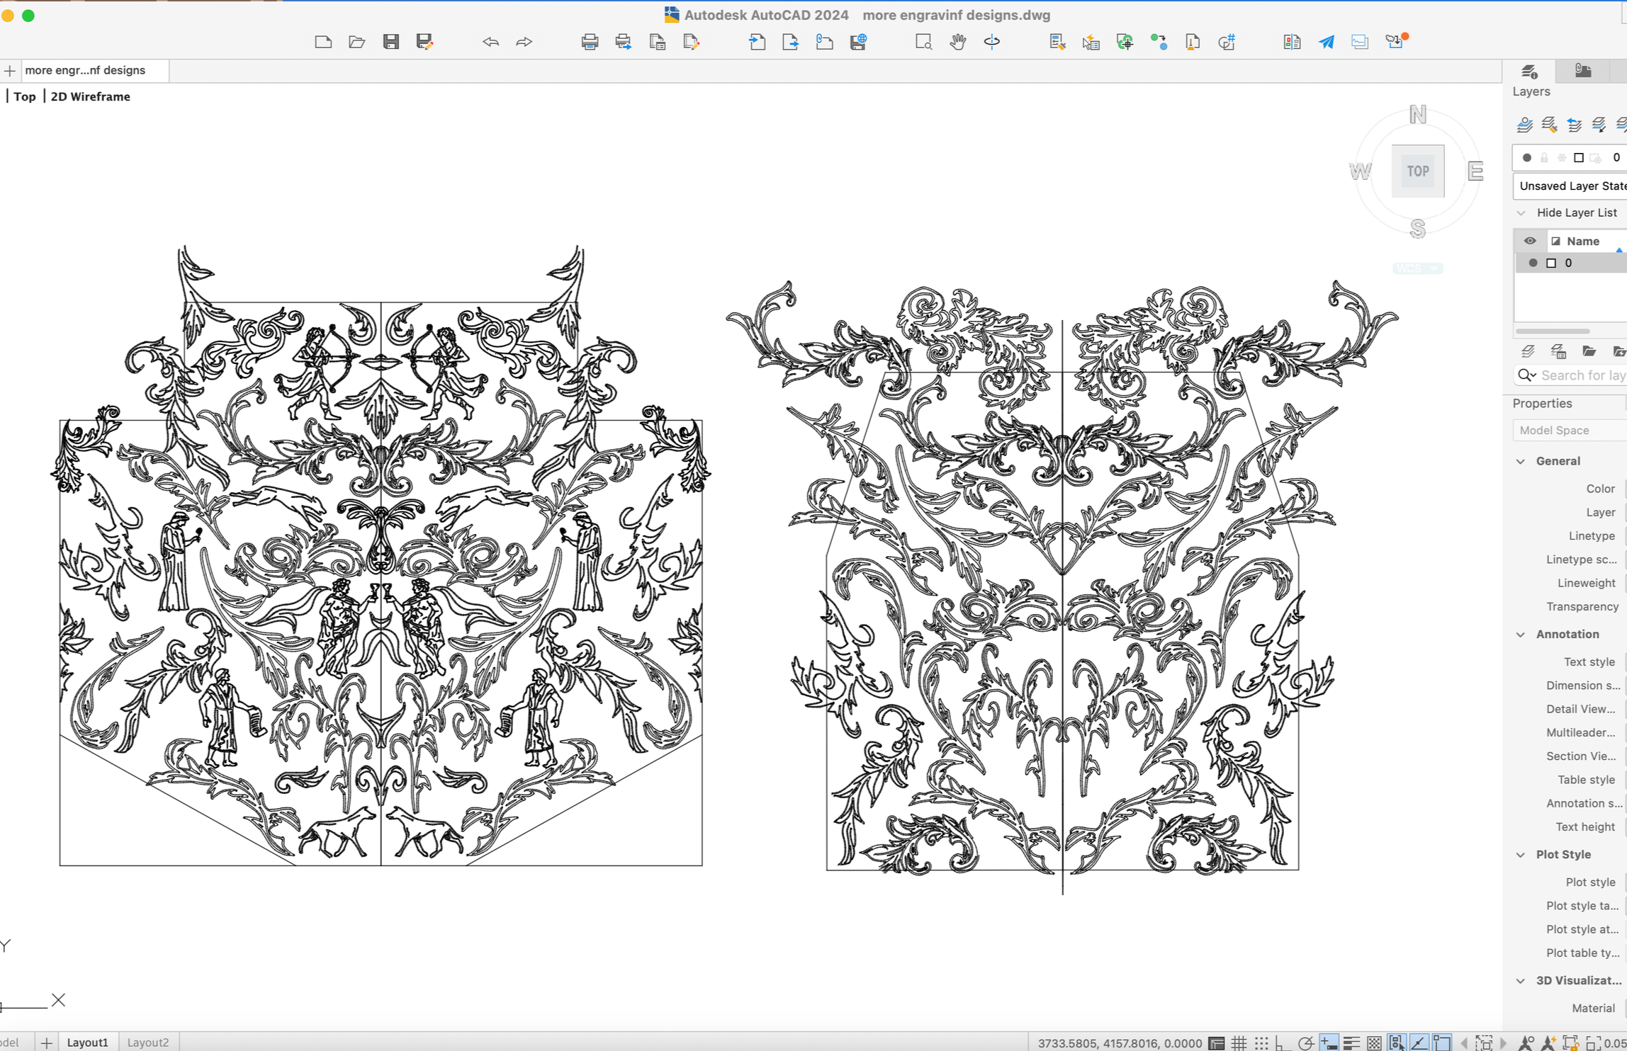Open the Reference Manager panel tab
This screenshot has width=1627, height=1051.
[x=1583, y=71]
